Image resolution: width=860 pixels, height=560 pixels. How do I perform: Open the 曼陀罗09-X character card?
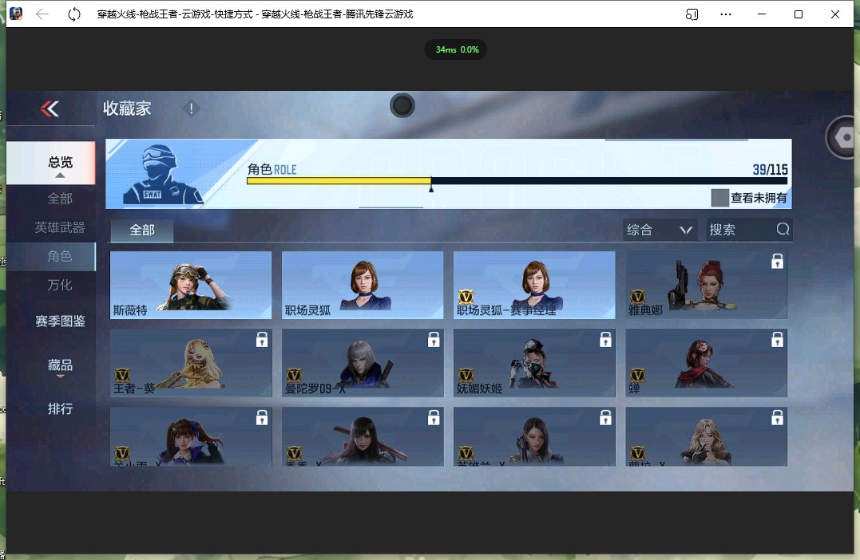point(363,363)
